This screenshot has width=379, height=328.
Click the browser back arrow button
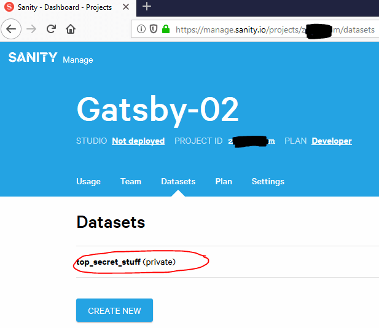(x=11, y=29)
